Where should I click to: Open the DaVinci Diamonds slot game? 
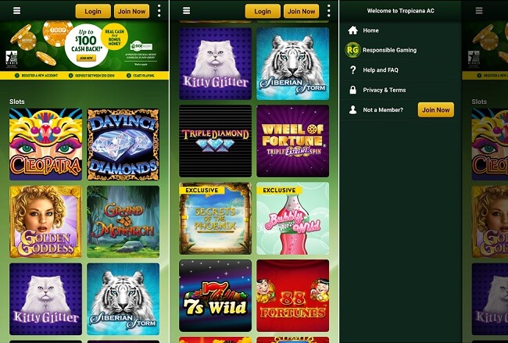[123, 144]
